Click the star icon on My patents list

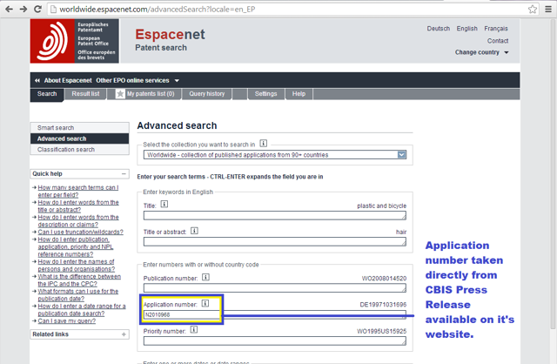pyautogui.click(x=120, y=94)
